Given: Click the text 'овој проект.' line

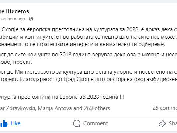Looking at the screenshot, I should (x=17, y=62).
